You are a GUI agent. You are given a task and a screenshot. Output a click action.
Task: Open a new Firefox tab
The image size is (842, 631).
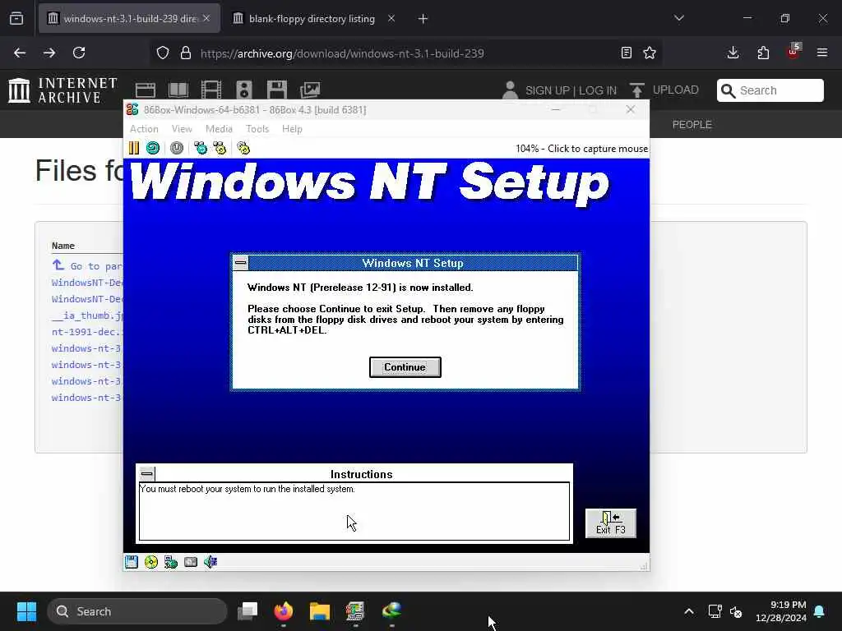point(423,19)
